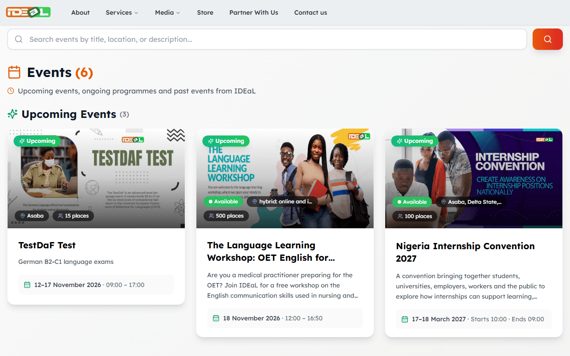Click the calendar icon next to 18 November 2026
Image resolution: width=570 pixels, height=356 pixels.
click(216, 318)
